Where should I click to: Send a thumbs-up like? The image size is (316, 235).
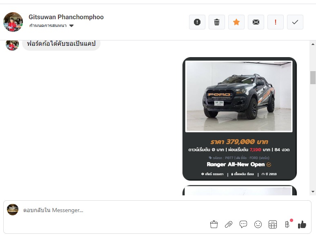(302, 224)
